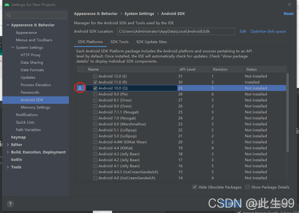The width and height of the screenshot is (299, 213).
Task: Click the OK button
Action: pos(231,204)
